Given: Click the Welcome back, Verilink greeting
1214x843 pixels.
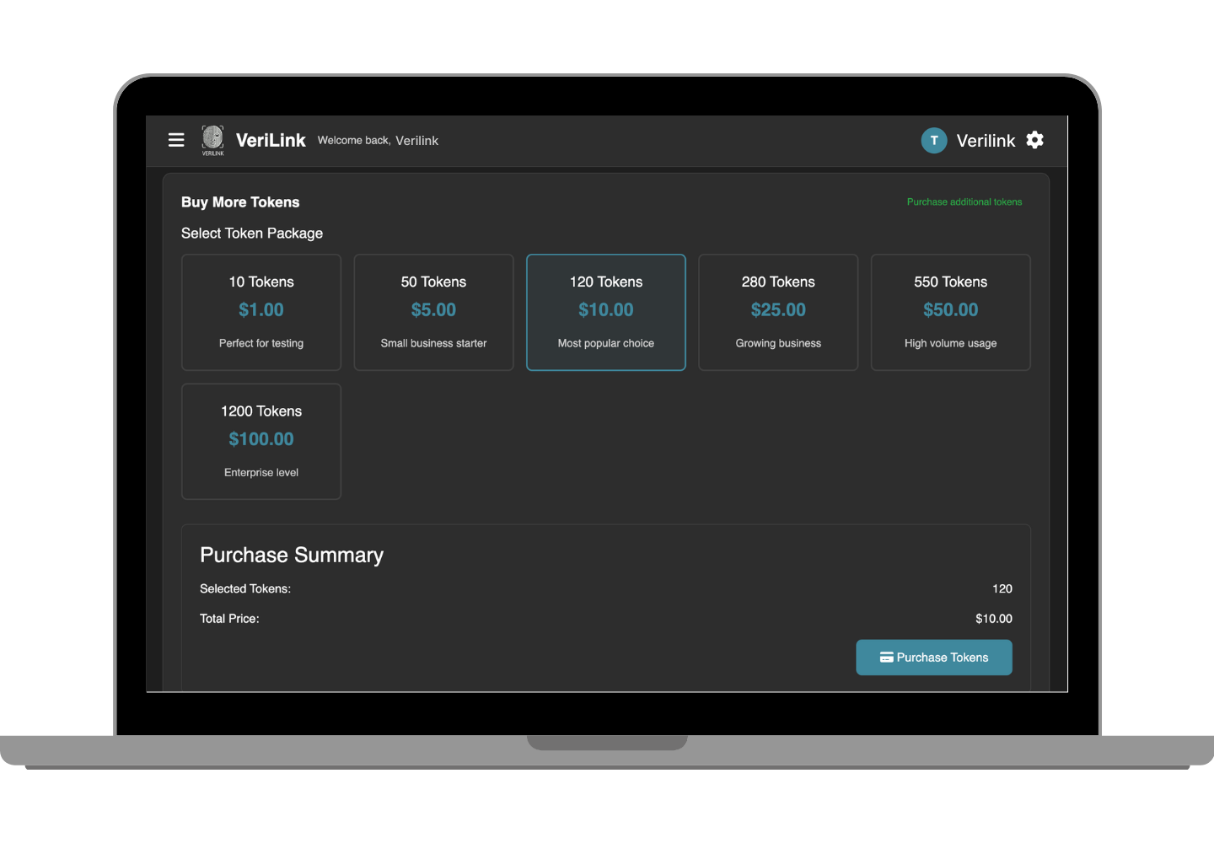Looking at the screenshot, I should (378, 140).
